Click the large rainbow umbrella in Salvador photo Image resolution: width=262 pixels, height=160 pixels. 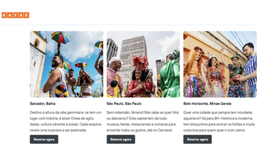(x=60, y=37)
